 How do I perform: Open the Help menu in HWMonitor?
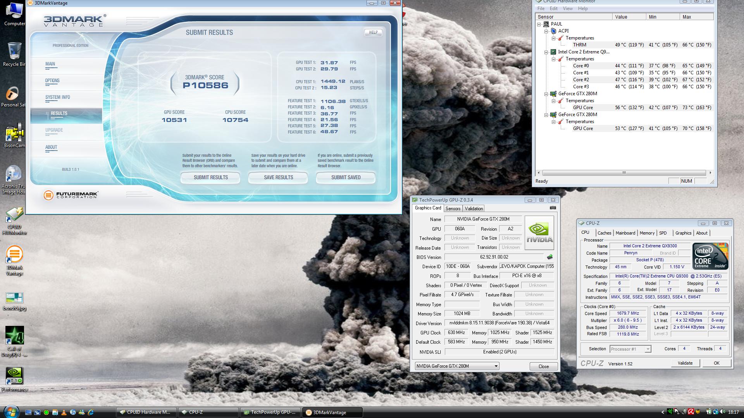583,9
